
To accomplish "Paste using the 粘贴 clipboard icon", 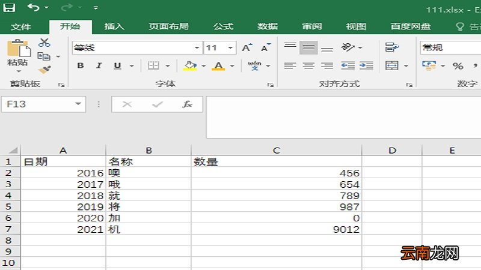I will click(x=19, y=49).
